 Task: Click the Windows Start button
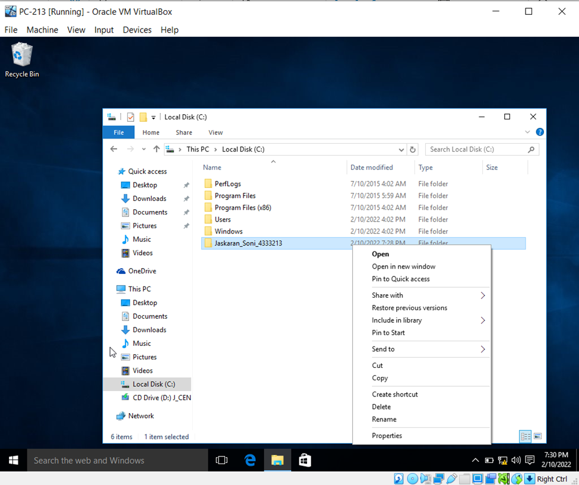13,459
